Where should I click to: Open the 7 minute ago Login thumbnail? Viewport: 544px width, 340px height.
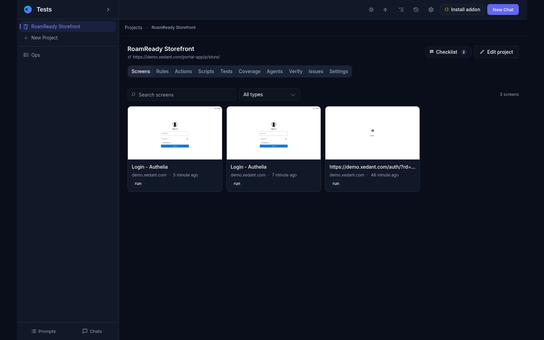point(274,133)
